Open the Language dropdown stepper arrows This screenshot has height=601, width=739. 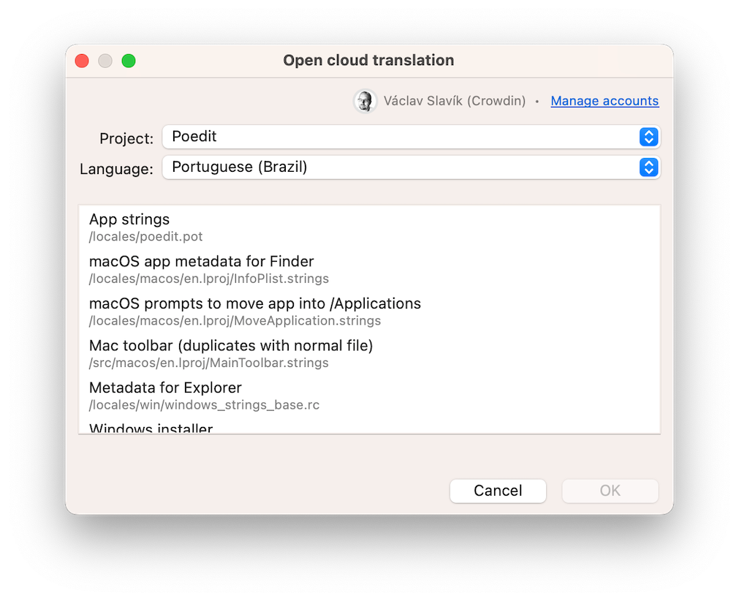648,167
